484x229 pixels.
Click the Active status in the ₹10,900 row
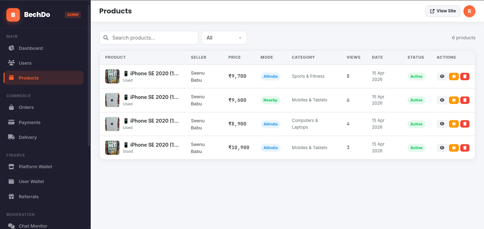[x=416, y=148]
